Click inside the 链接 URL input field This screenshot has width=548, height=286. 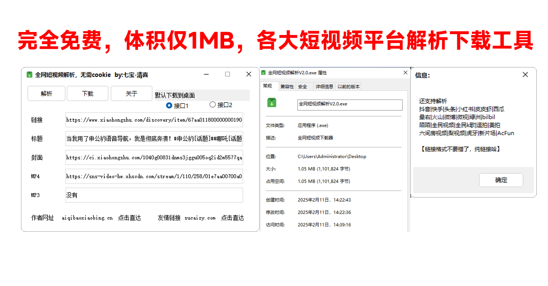coord(154,120)
